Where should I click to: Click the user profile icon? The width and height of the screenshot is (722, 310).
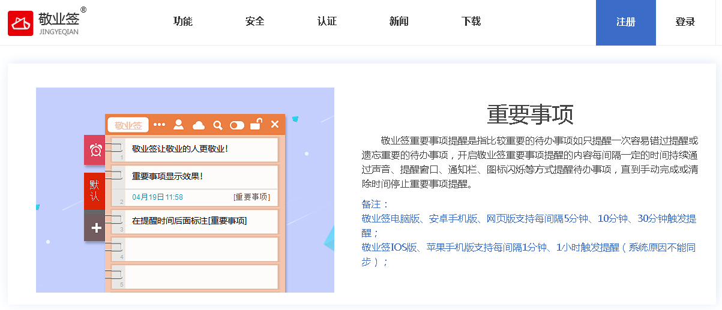[x=178, y=125]
